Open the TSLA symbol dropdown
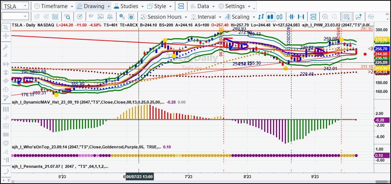Viewport: 391px width, 184px height. click(x=25, y=6)
